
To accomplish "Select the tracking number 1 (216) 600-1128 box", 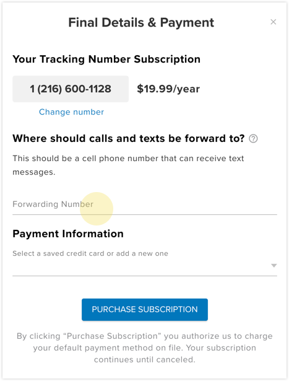I will tap(71, 89).
